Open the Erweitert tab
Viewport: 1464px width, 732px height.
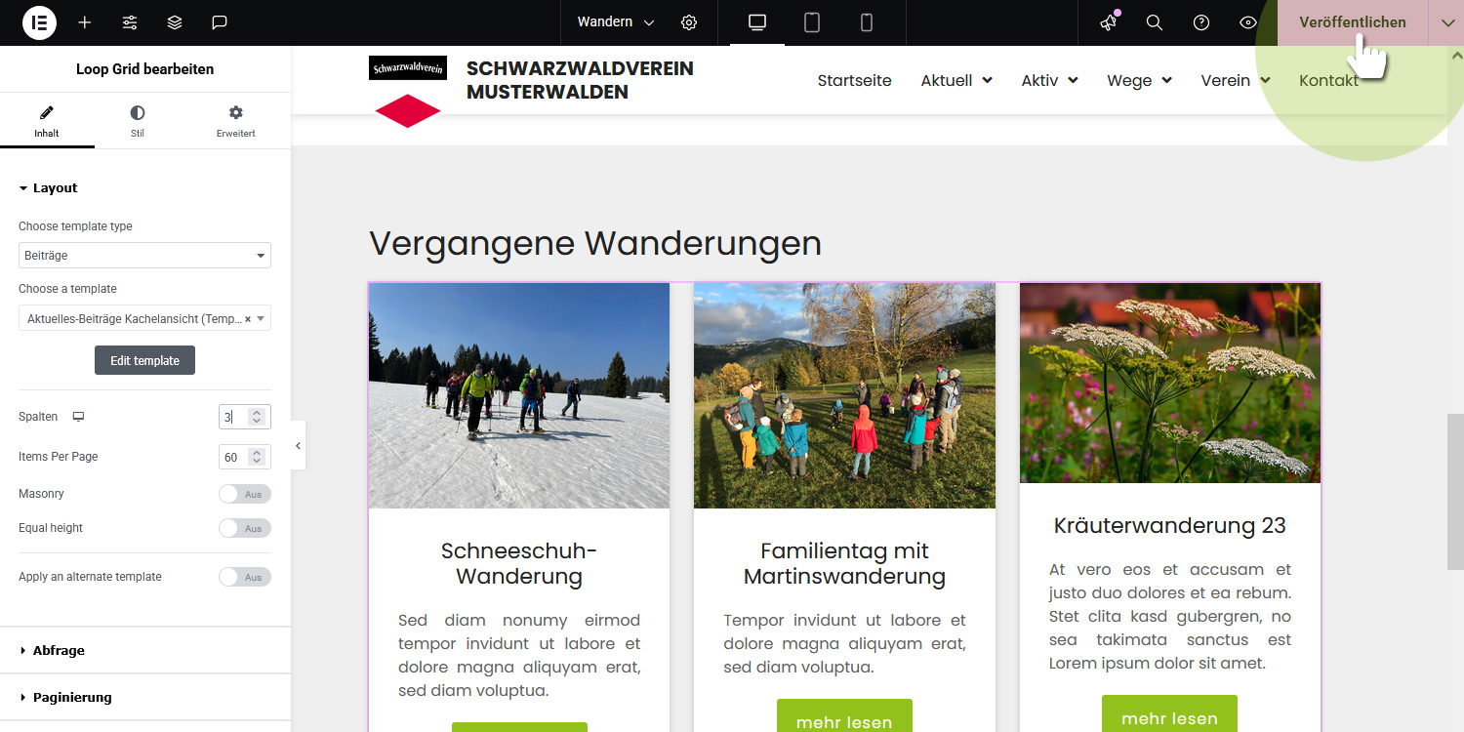tap(235, 121)
